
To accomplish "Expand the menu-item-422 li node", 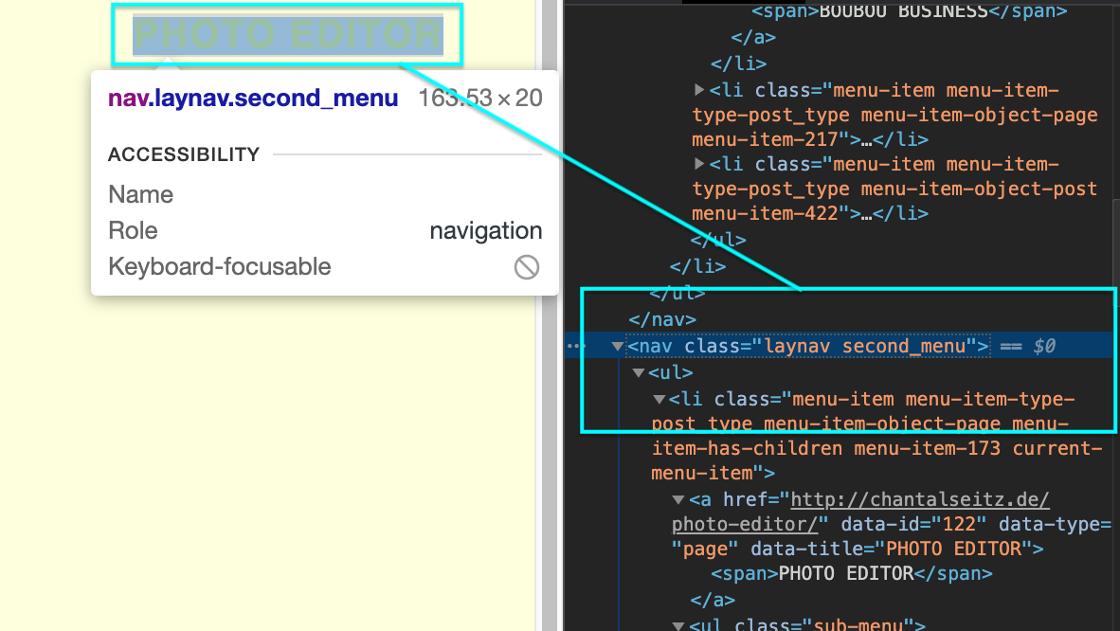I will 699,164.
